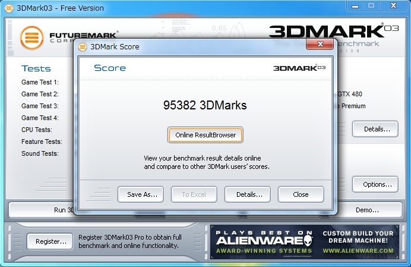Click the Futuremark orange logo icon
The image size is (411, 267).
[31, 38]
